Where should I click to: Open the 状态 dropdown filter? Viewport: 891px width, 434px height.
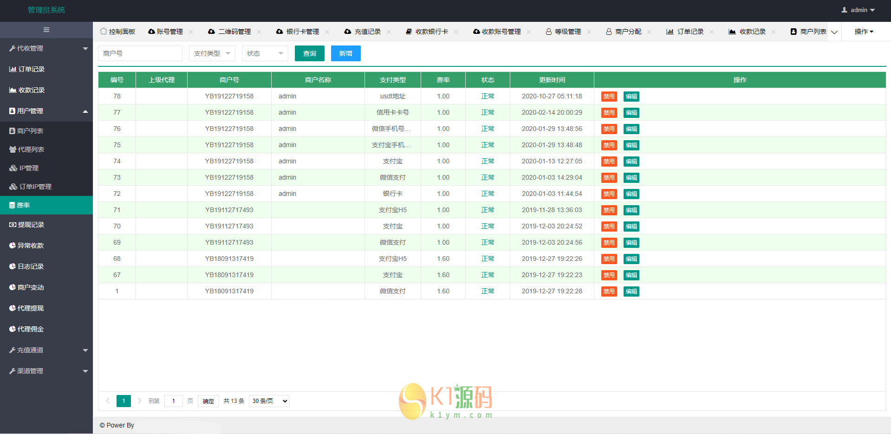point(265,53)
